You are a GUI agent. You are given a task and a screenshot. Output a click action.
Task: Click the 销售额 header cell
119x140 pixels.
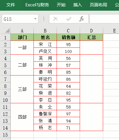click(x=68, y=37)
